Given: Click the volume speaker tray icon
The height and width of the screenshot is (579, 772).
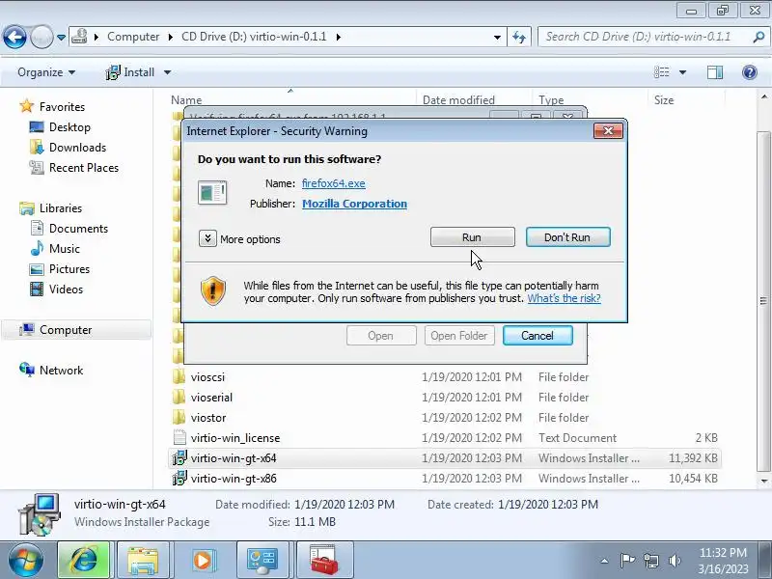Looking at the screenshot, I should pyautogui.click(x=675, y=561).
